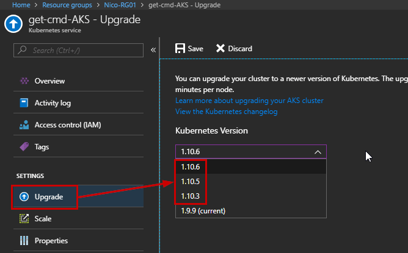Click the SETTINGS section header
This screenshot has height=253, width=408.
pyautogui.click(x=30, y=176)
